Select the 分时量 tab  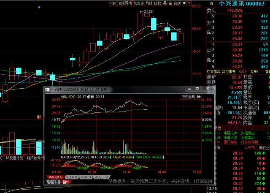point(54,182)
